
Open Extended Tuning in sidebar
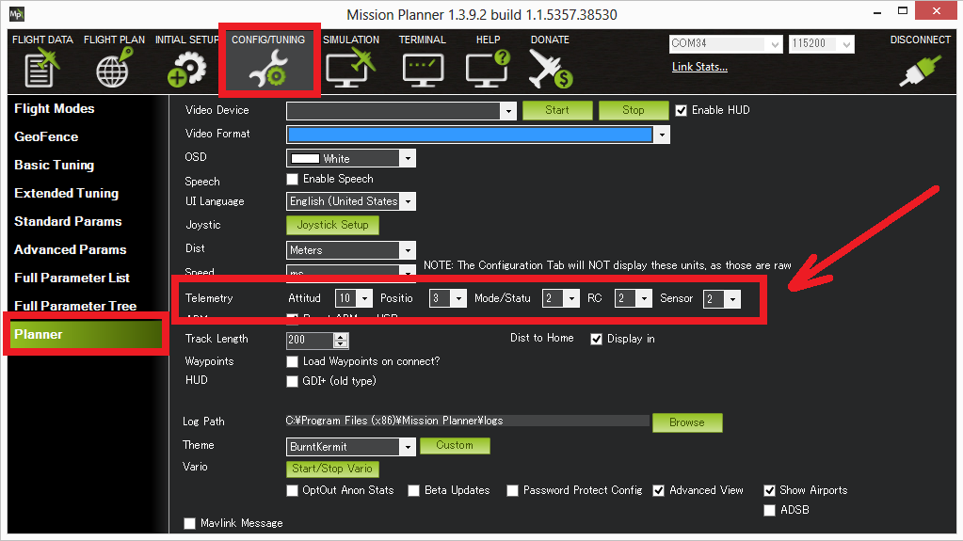pyautogui.click(x=67, y=193)
